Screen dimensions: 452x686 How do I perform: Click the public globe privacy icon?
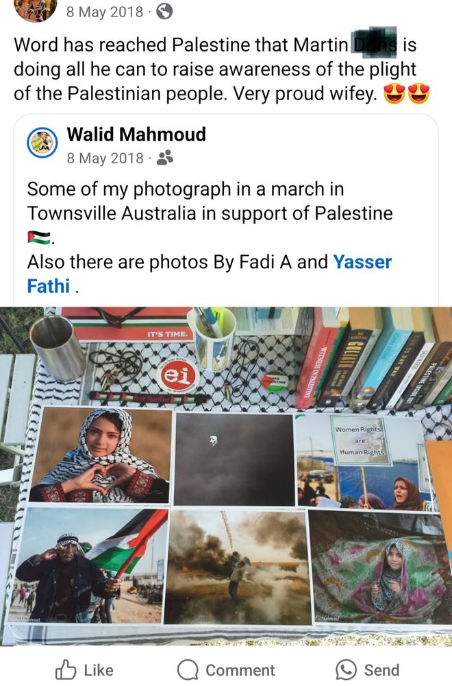[164, 12]
